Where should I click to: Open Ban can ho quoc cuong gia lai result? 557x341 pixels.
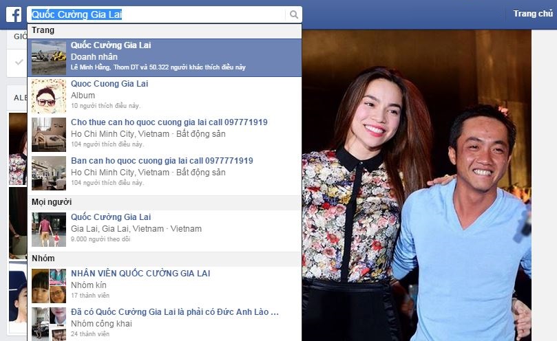pyautogui.click(x=165, y=173)
